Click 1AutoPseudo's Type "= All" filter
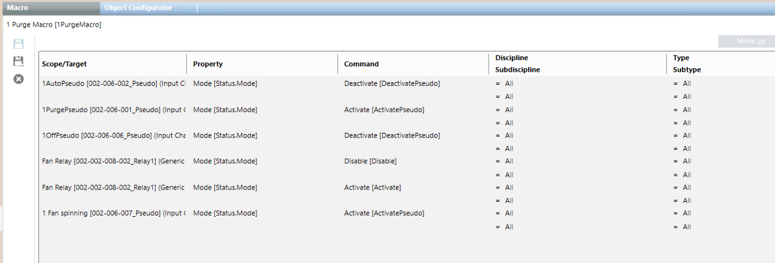Screen dimensions: 775x263 coord(683,83)
